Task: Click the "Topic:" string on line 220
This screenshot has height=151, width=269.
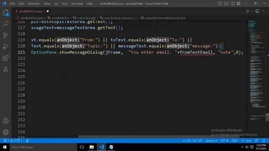Action: click(96, 46)
